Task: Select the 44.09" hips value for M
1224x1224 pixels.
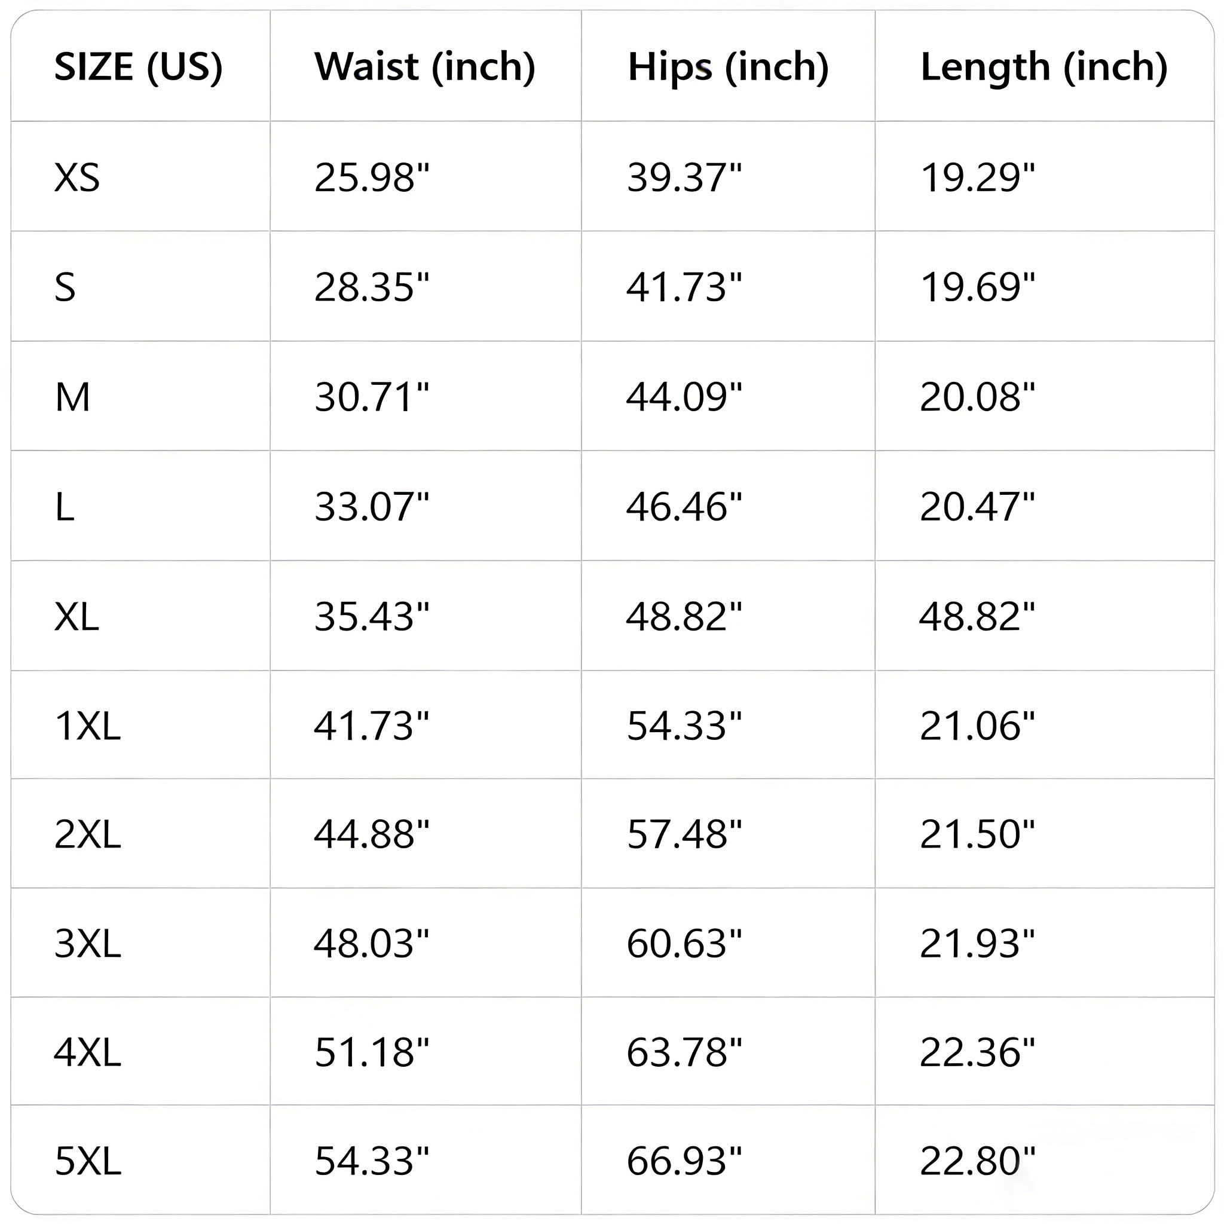Action: (x=684, y=397)
